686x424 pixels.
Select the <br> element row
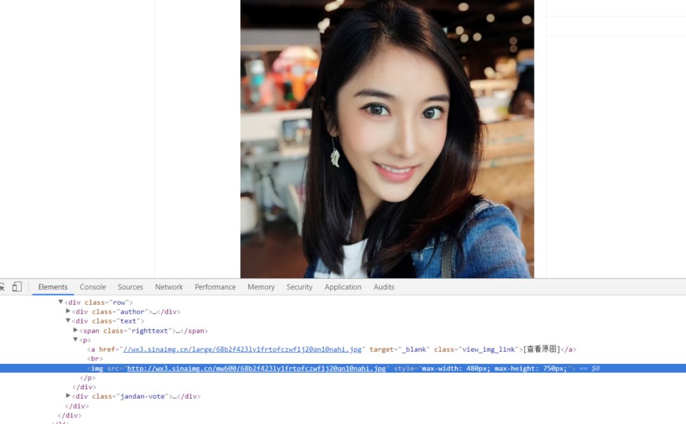click(343, 359)
